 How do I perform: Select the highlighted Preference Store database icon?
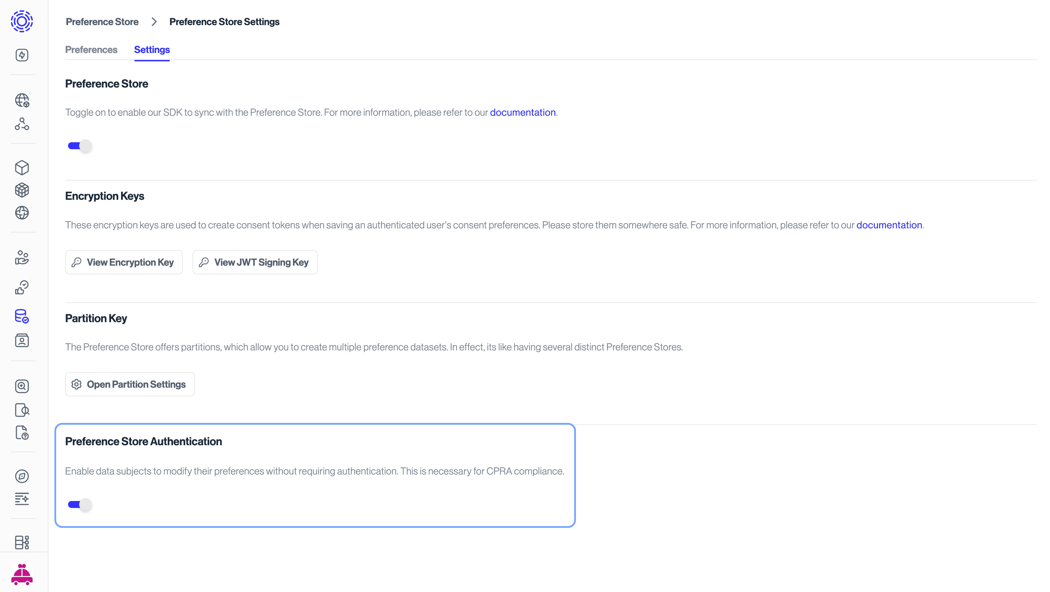tap(22, 316)
